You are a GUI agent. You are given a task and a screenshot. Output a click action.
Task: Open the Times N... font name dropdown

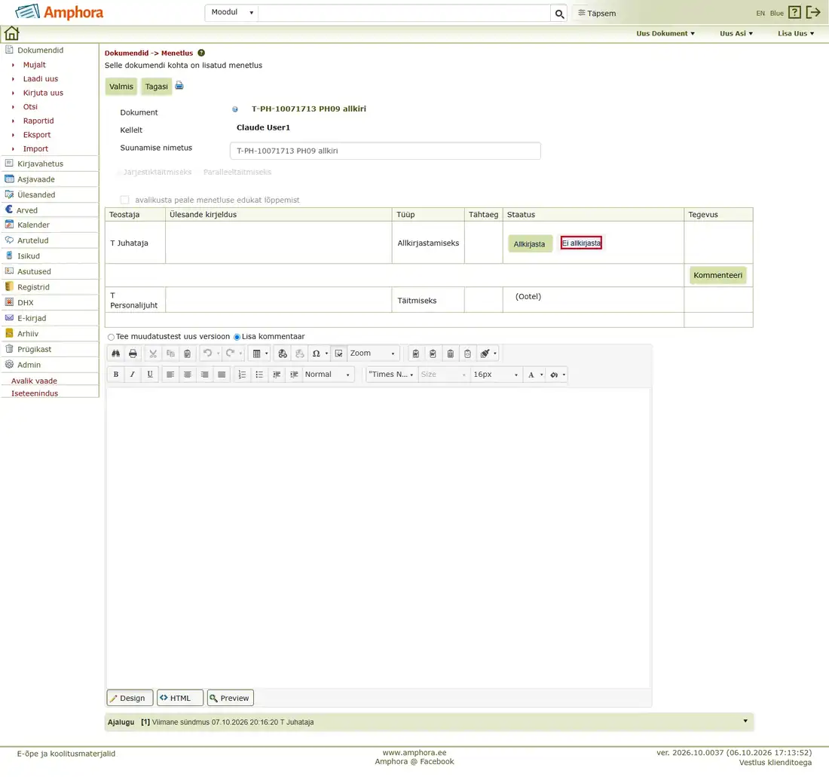pyautogui.click(x=391, y=375)
